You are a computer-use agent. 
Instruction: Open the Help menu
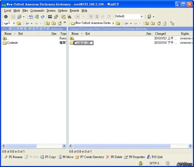pyautogui.click(x=84, y=11)
